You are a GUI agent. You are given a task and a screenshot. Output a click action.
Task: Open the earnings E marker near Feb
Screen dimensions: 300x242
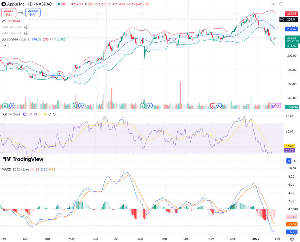tap(5, 106)
